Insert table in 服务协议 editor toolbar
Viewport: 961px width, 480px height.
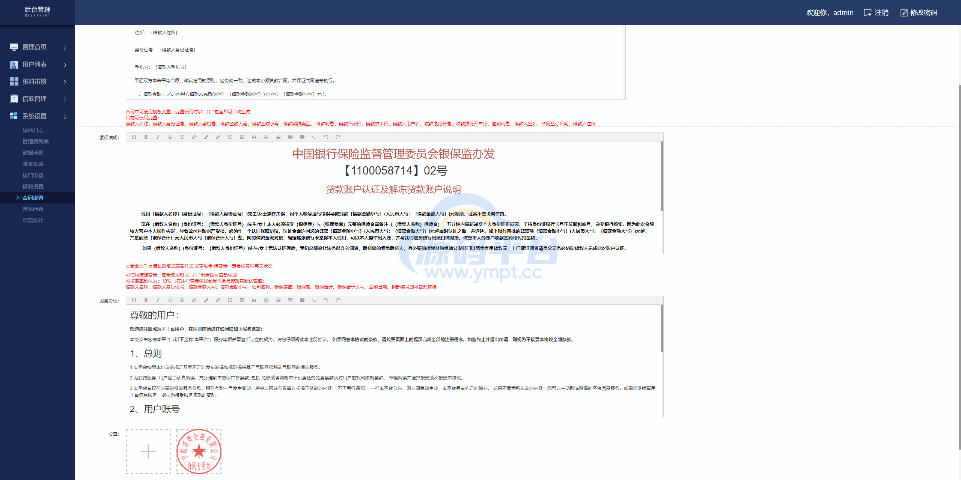[x=290, y=300]
